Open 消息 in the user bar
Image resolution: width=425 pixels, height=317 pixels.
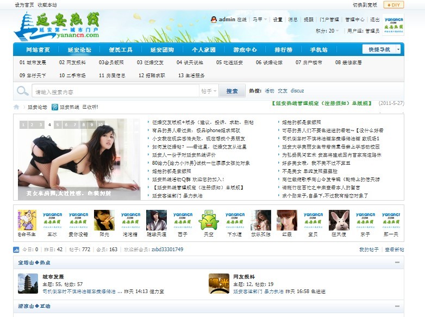(x=293, y=20)
